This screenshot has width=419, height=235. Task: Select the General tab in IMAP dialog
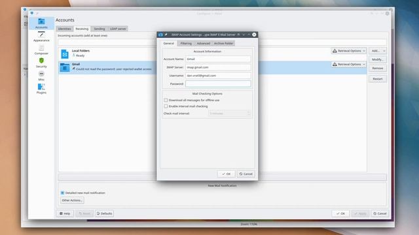tap(169, 43)
